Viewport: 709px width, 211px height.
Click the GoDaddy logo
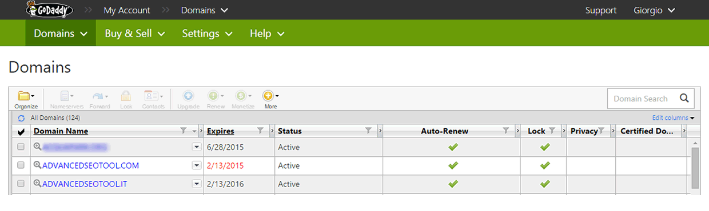point(49,10)
